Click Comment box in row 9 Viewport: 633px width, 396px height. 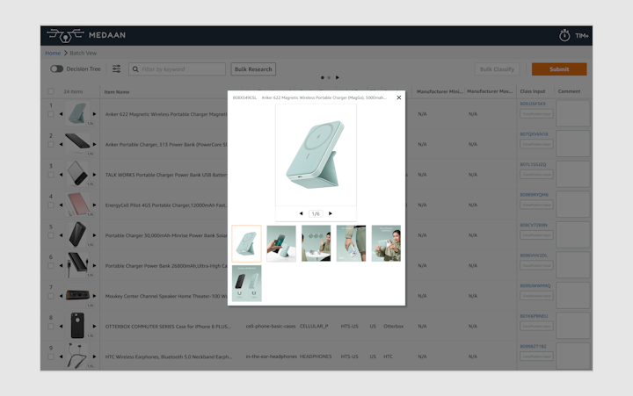click(x=573, y=356)
